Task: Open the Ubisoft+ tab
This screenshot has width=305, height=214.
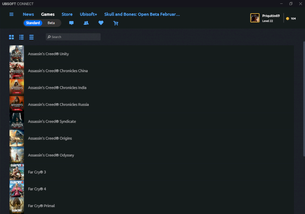Action: [88, 14]
